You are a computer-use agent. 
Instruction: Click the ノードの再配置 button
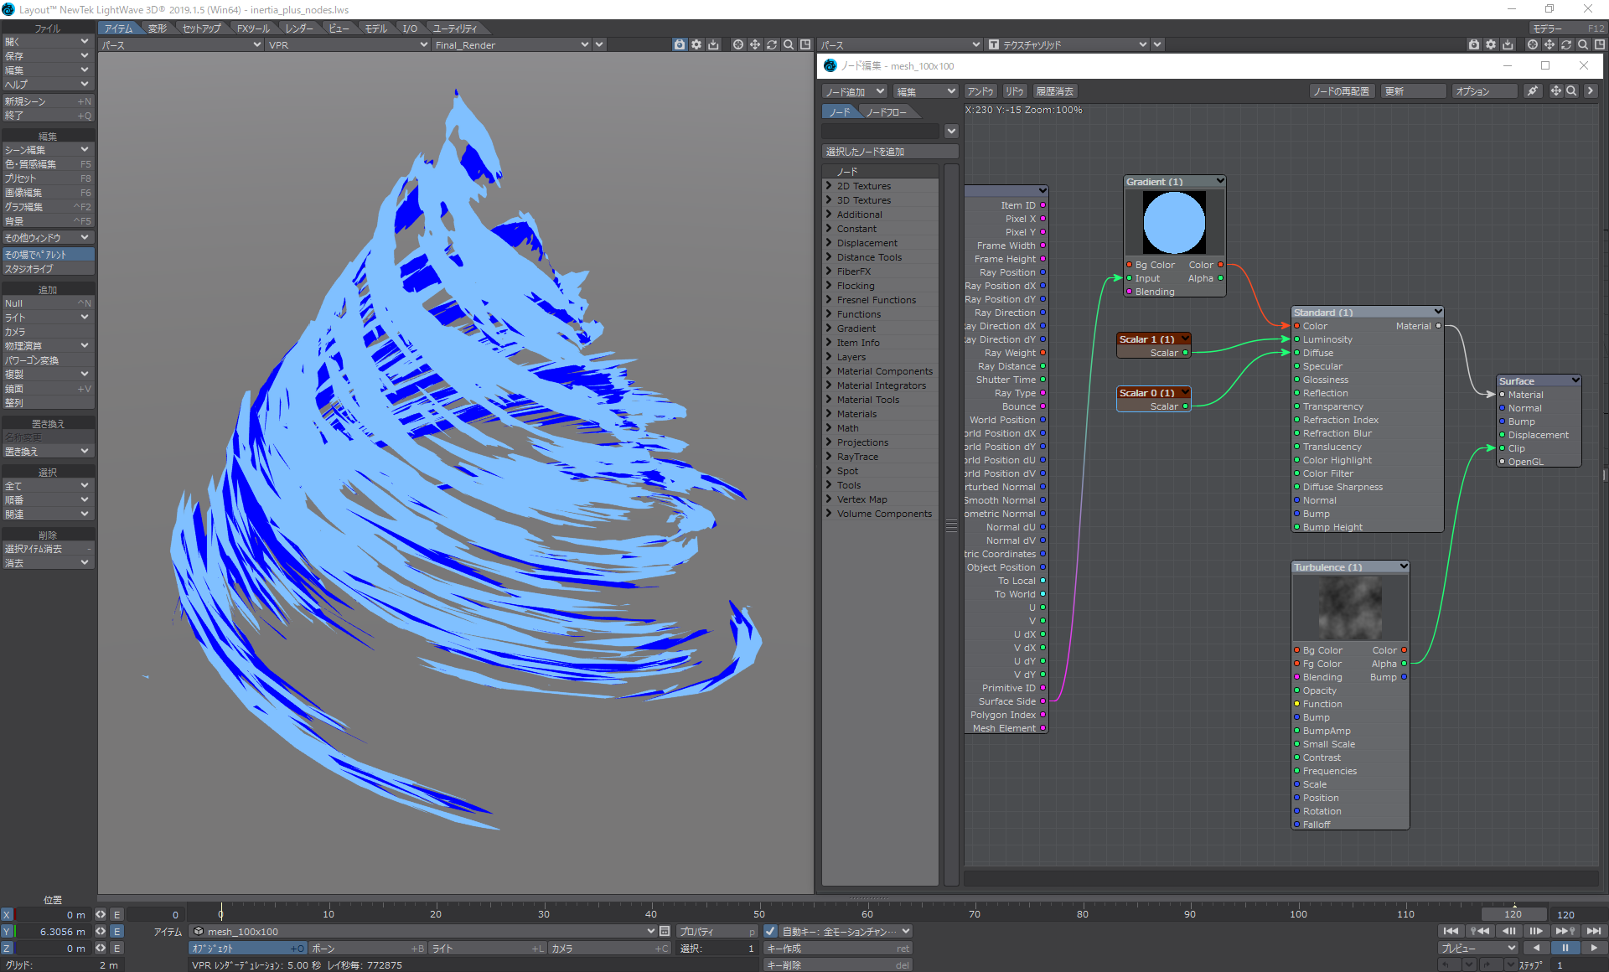[1341, 91]
